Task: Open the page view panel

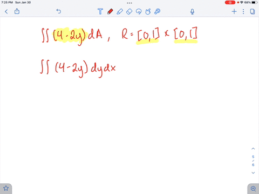Action: (x=253, y=12)
